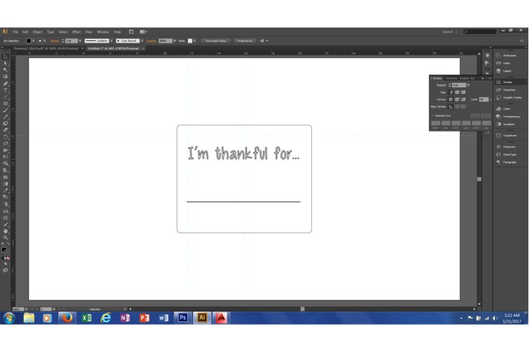The width and height of the screenshot is (529, 352).
Task: Click the Document Setup button
Action: [217, 40]
